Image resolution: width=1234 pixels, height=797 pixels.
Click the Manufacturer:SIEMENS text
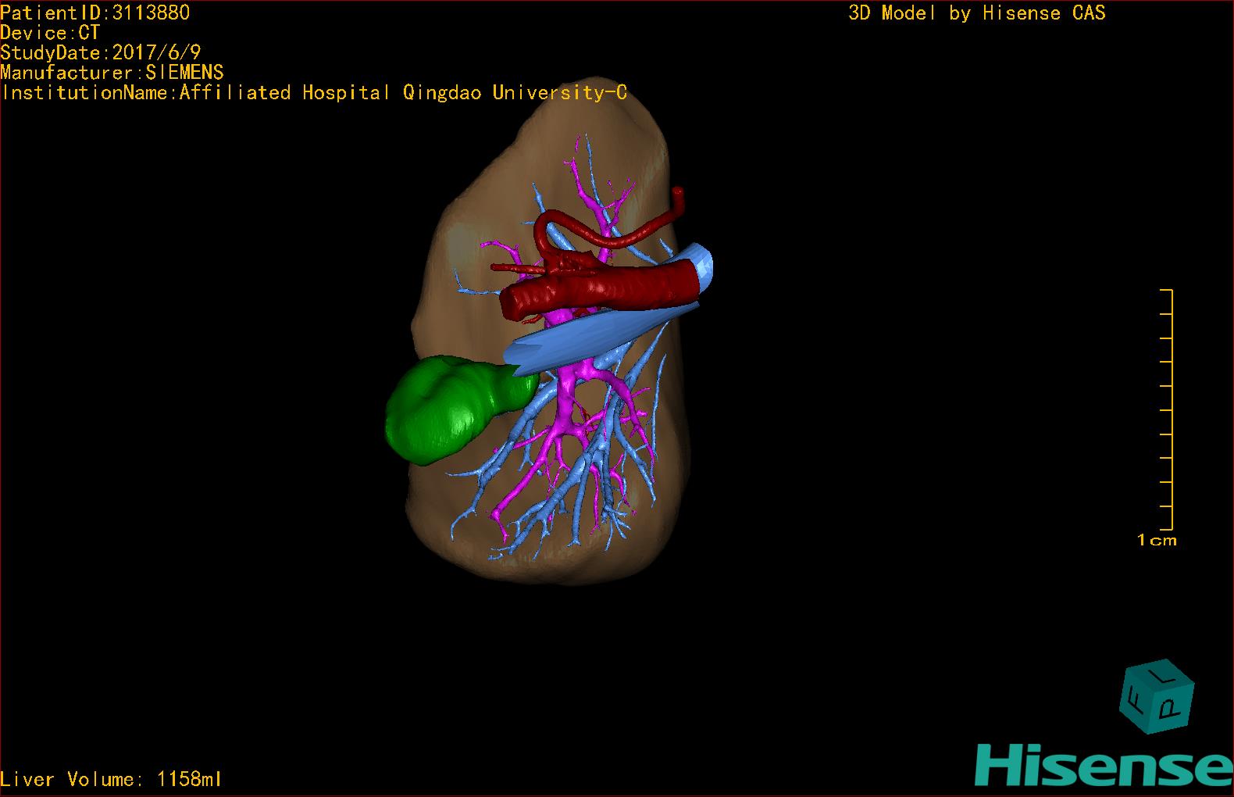point(112,73)
